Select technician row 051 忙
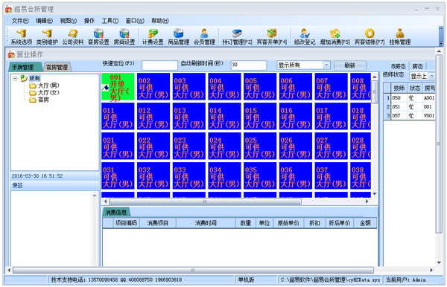The height and width of the screenshot is (287, 447). 410,106
